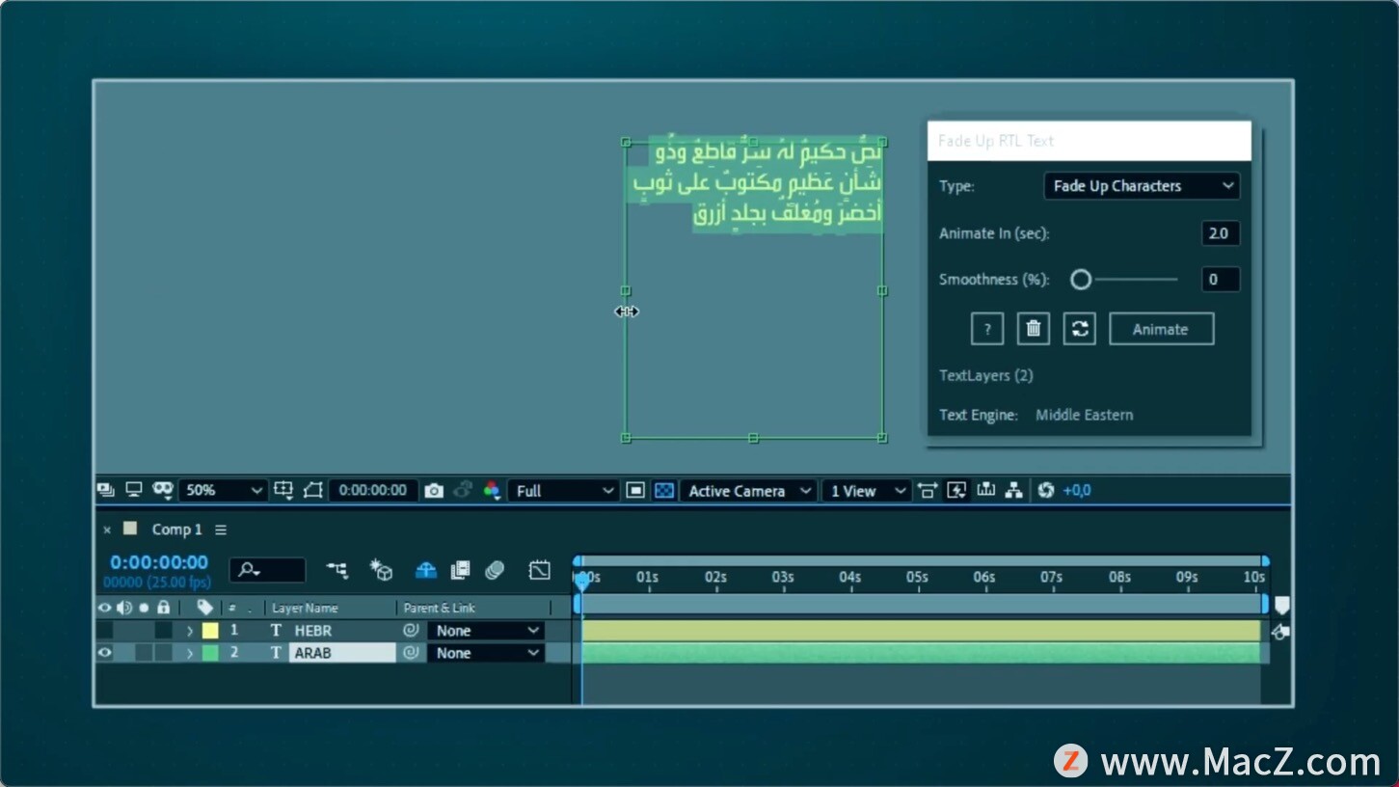Click the viewer preview time 0:00:00:00
Viewport: 1399px width, 787px height.
[373, 490]
